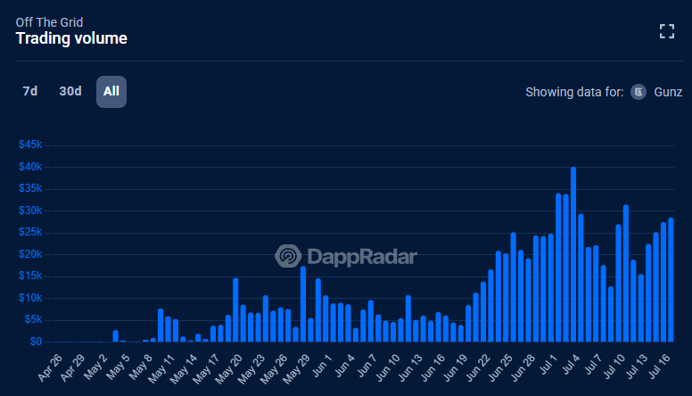Screen dimensions: 692x396
Task: Click the $40k y-axis label
Action: (30, 167)
